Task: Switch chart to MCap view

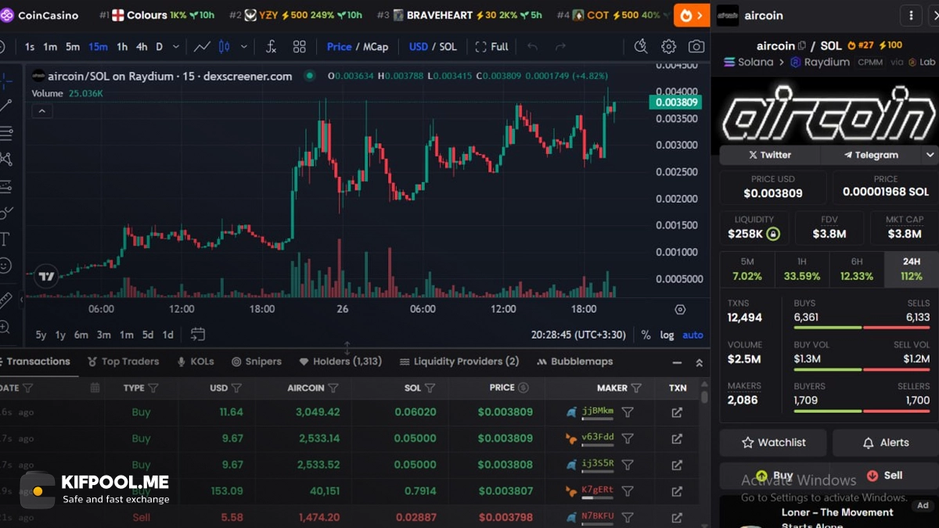Action: 376,47
